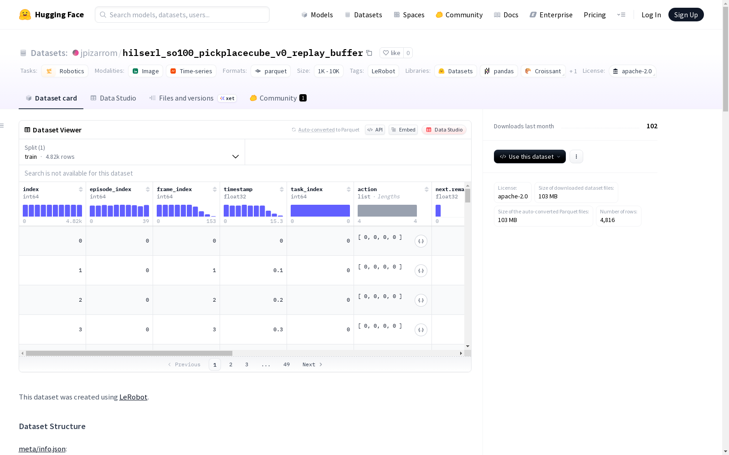Click the Image modality tag
Viewport: 729px width, 455px height.
146,71
